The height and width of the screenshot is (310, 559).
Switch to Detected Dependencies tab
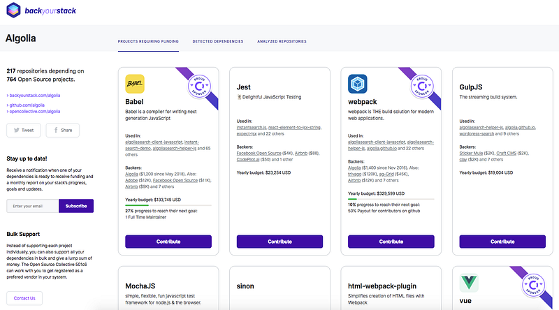[218, 41]
